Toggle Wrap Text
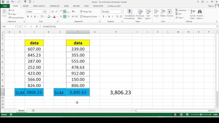This screenshot has width=219, height=123. tap(86, 12)
